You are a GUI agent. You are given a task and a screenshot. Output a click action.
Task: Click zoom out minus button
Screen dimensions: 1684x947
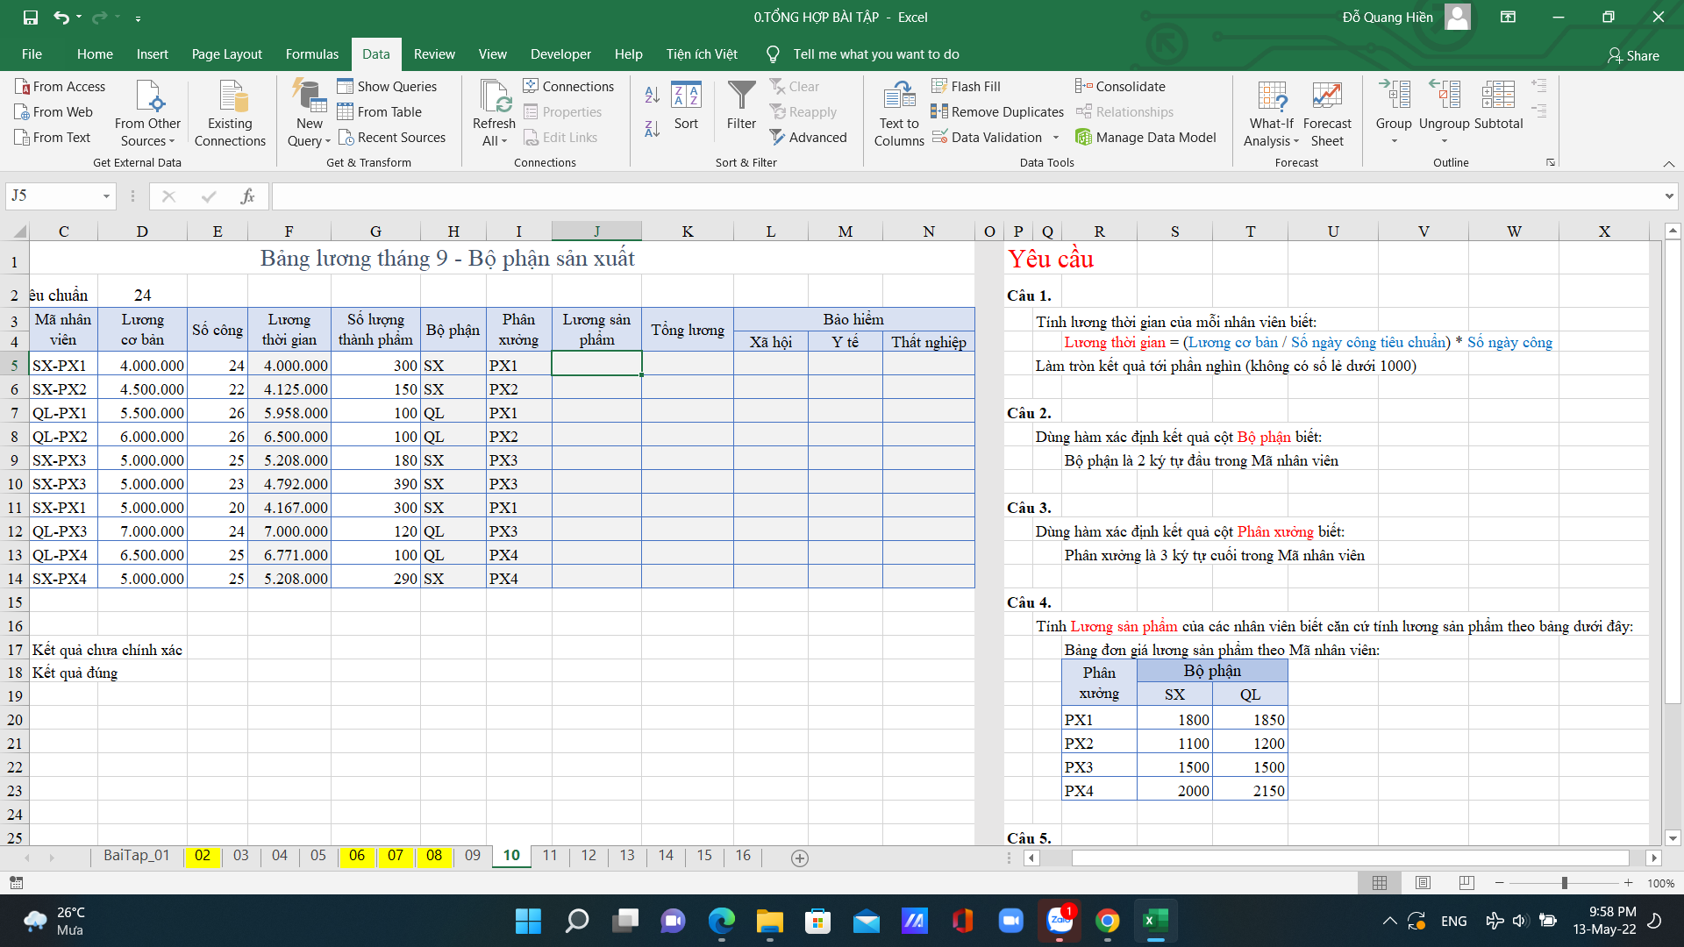1500,883
